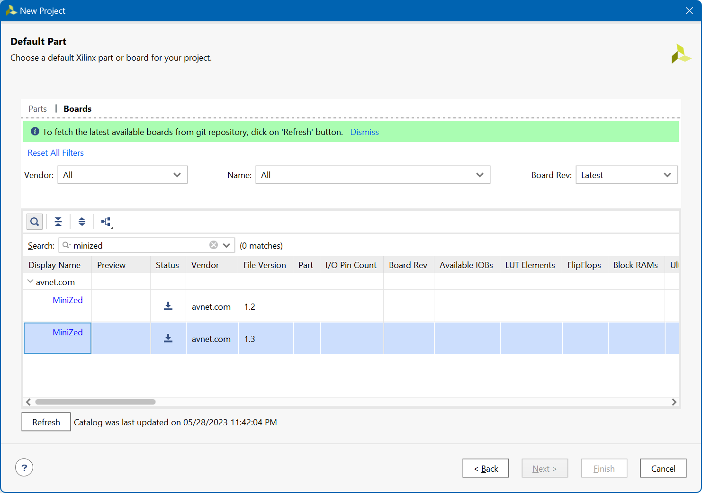This screenshot has width=702, height=493.
Task: Sort by Board Rev column header
Action: (x=408, y=265)
